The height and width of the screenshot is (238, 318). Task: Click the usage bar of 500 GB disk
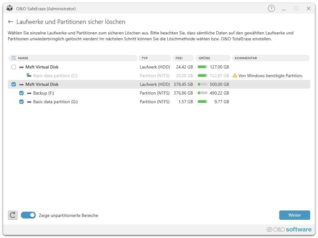coord(202,84)
